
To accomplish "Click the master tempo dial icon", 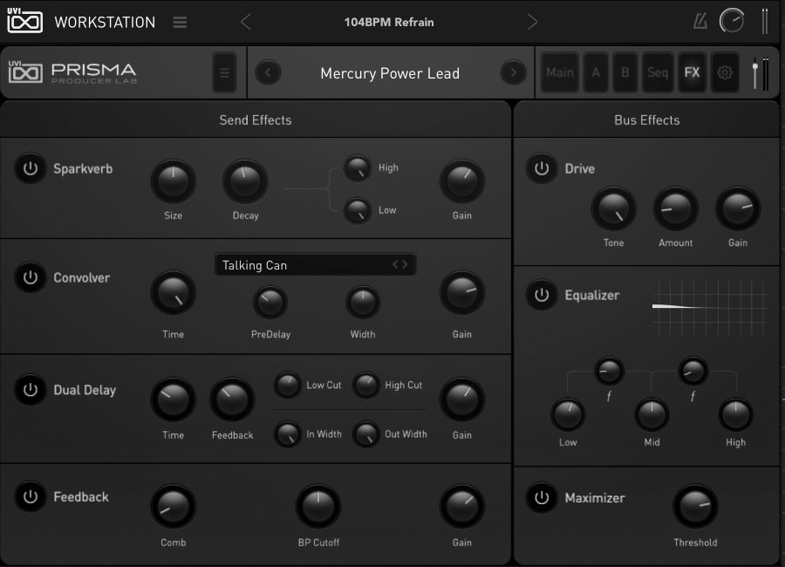I will point(732,22).
